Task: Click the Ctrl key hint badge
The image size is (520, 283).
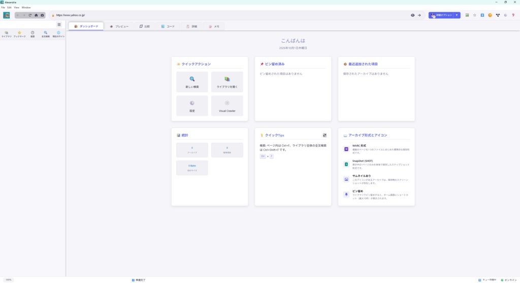Action: (263, 156)
